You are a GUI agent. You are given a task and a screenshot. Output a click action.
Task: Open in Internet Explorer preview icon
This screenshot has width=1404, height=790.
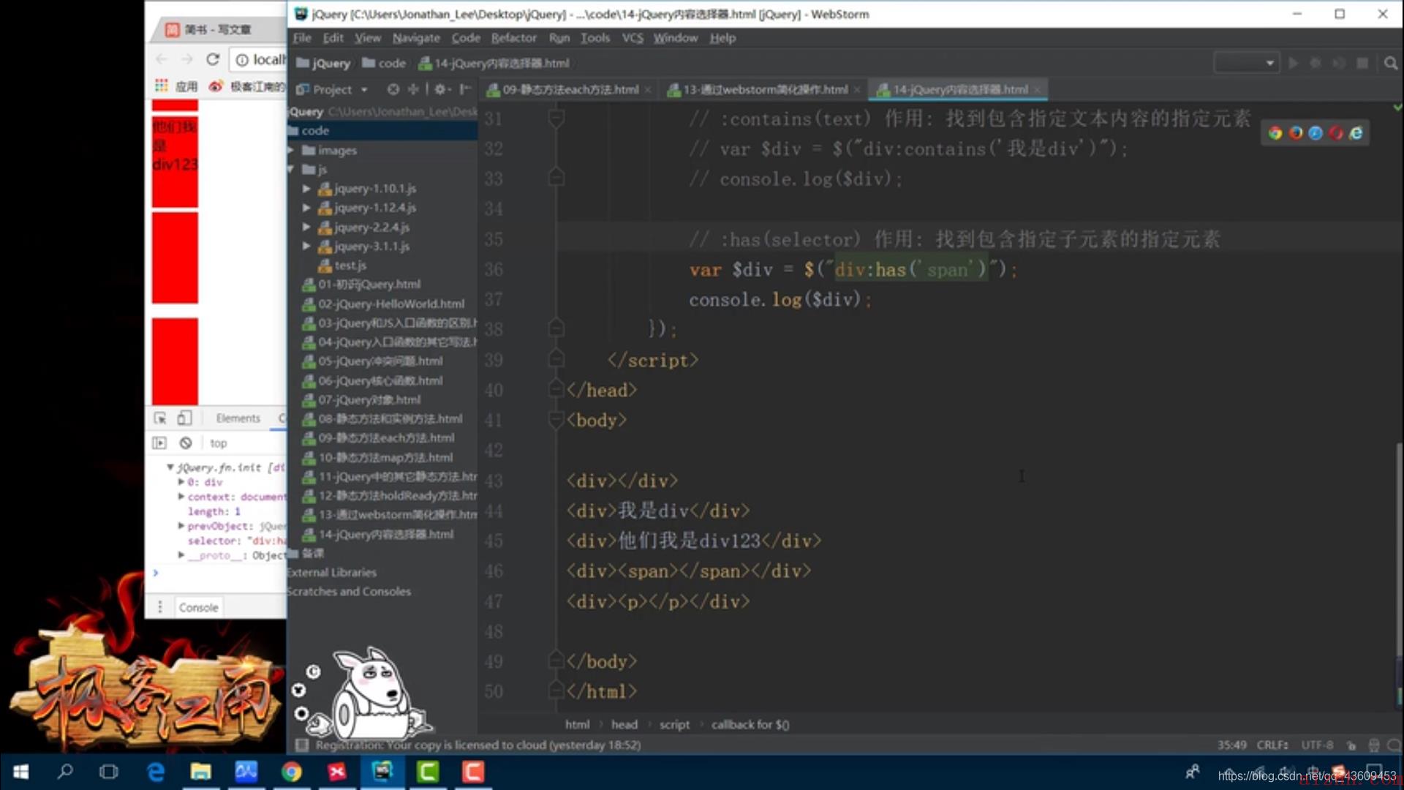click(1356, 132)
